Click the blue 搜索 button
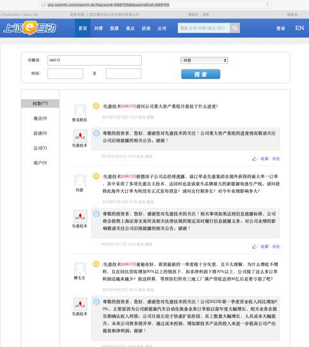 [201, 74]
